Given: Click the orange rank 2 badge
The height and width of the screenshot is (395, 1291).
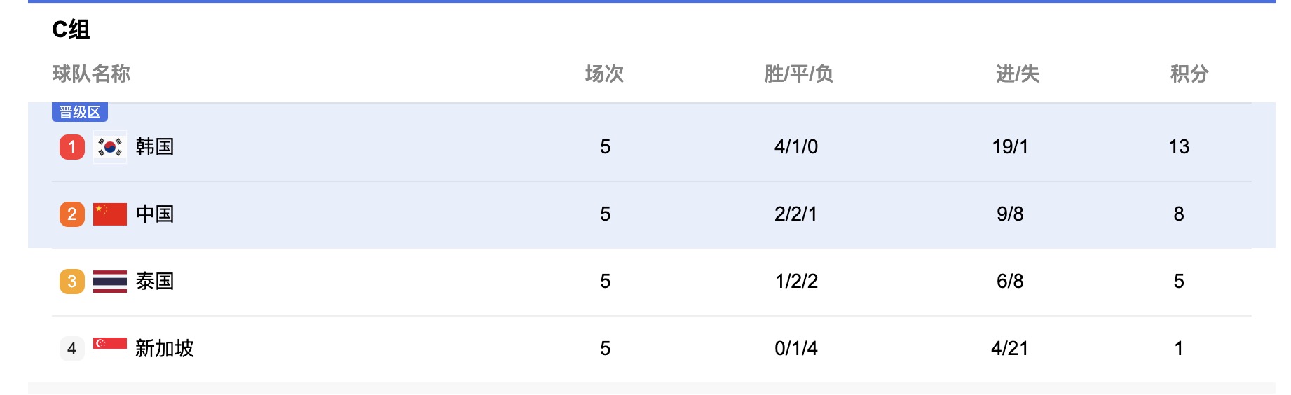Looking at the screenshot, I should 72,214.
